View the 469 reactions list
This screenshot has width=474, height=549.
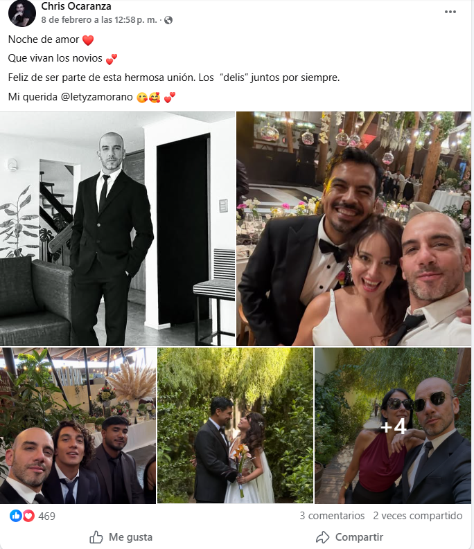pos(46,516)
